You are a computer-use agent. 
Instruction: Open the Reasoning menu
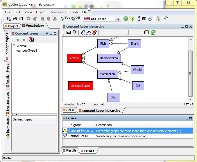click(x=58, y=12)
